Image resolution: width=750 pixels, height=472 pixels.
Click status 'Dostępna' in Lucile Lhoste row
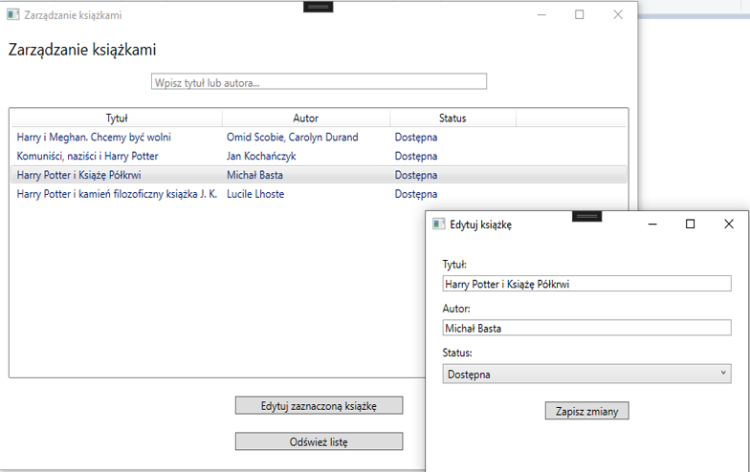[x=415, y=194]
